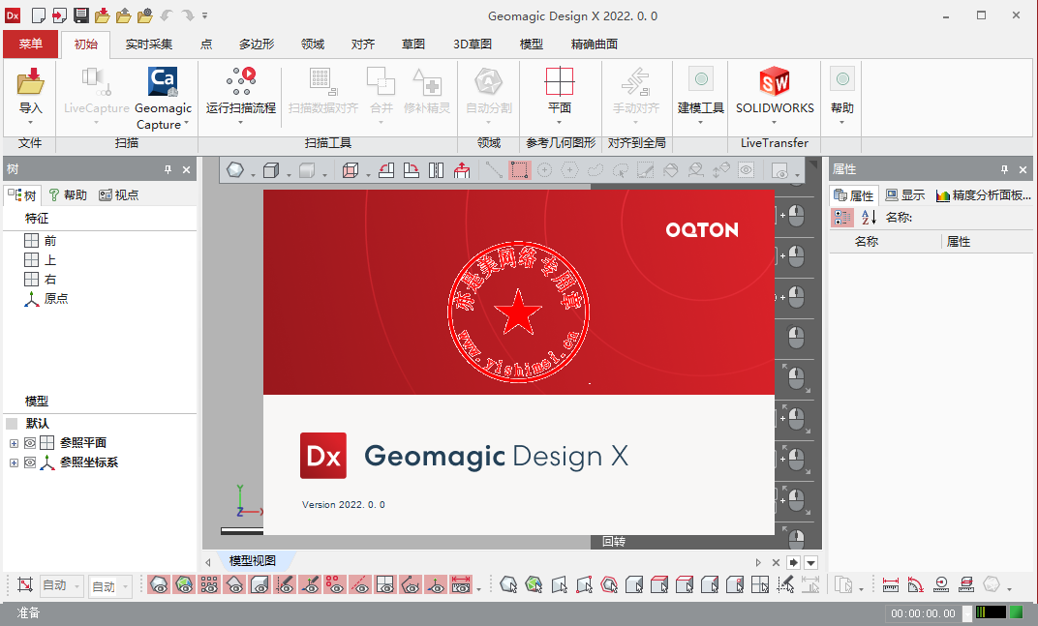The width and height of the screenshot is (1038, 626).
Task: Click the measure radius icon in bottom toolbar
Action: point(941,585)
